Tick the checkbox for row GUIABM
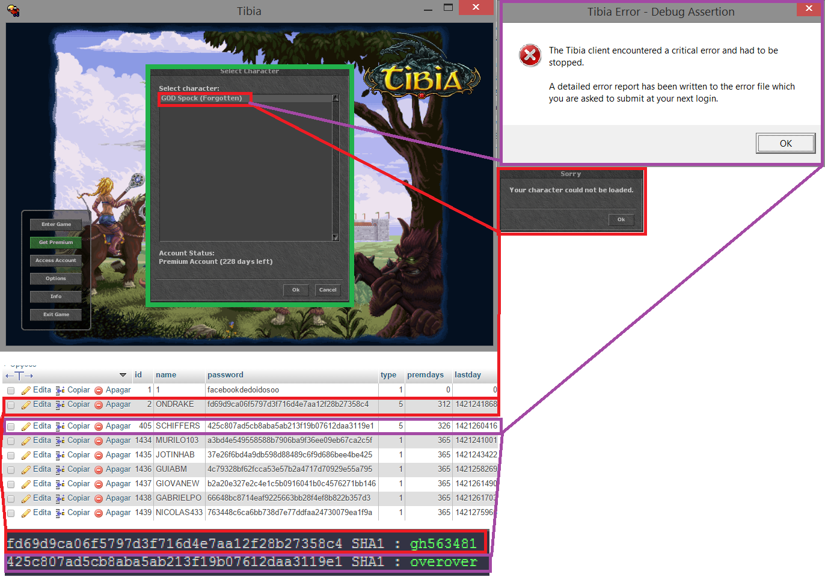The image size is (825, 577). click(11, 470)
